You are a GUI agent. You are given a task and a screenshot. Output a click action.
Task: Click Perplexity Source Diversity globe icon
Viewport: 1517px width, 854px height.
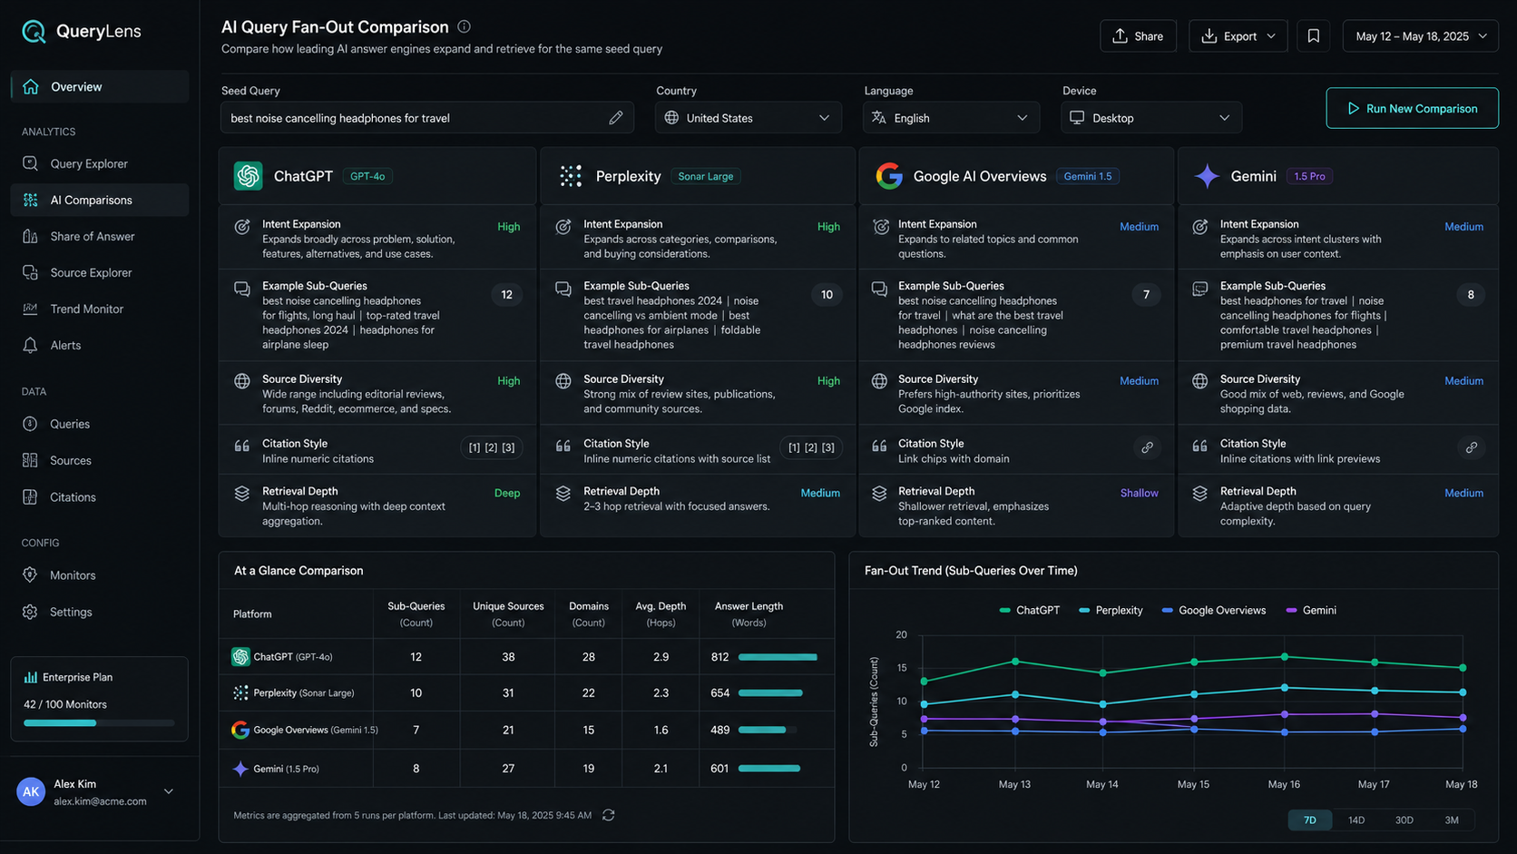563,381
